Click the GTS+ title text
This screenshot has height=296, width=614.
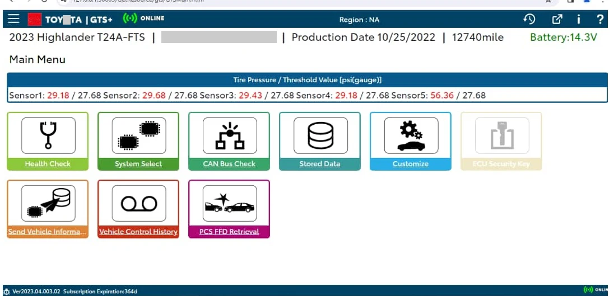pyautogui.click(x=101, y=20)
